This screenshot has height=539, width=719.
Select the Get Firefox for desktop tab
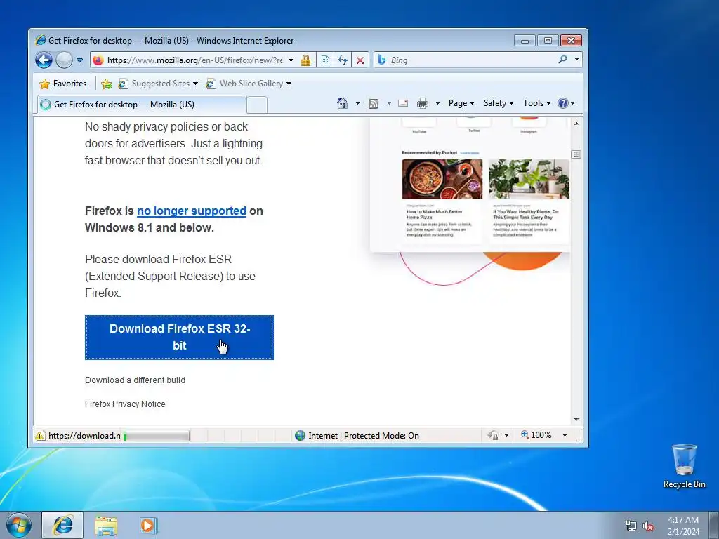point(142,105)
